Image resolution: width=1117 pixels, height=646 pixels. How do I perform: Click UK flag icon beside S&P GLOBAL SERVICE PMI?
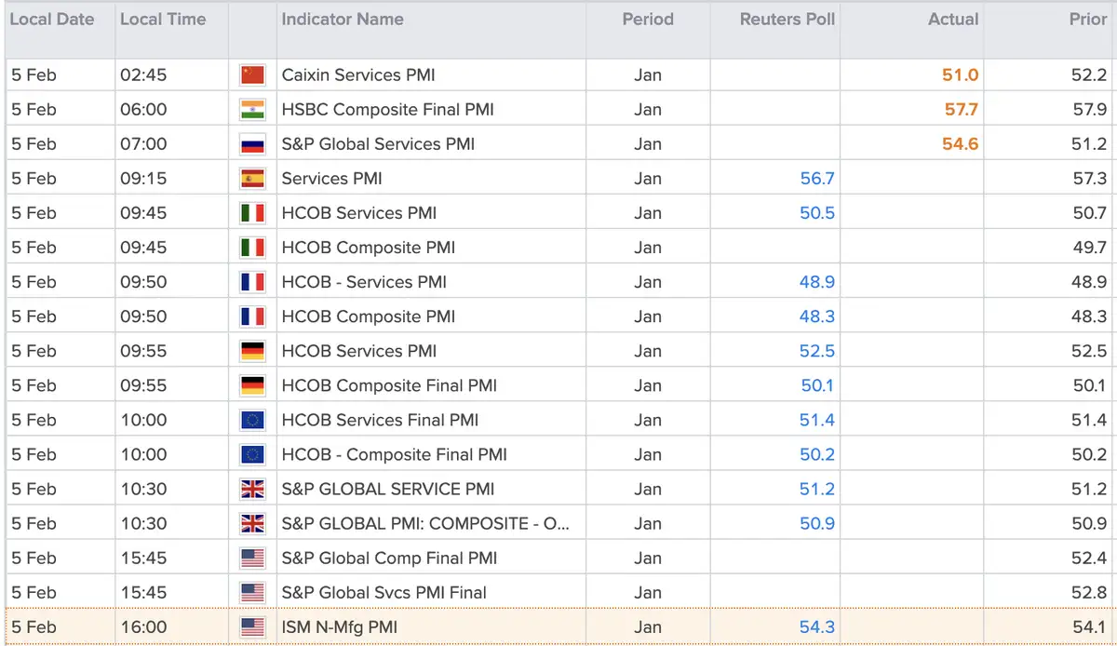point(252,489)
